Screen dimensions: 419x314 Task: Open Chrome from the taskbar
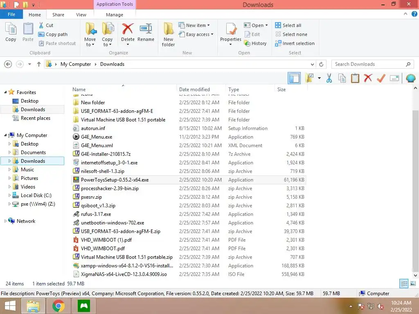tap(58, 306)
